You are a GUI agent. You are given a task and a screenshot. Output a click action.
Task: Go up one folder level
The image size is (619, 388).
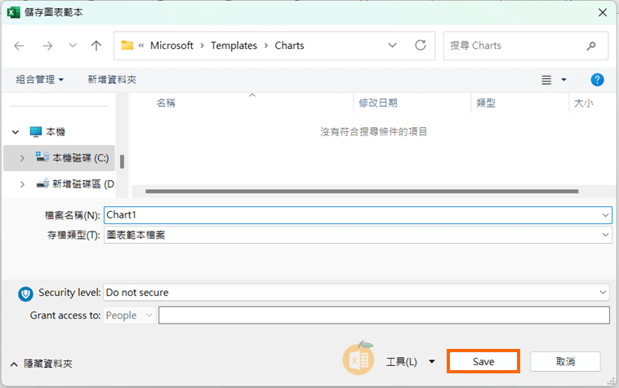96,46
